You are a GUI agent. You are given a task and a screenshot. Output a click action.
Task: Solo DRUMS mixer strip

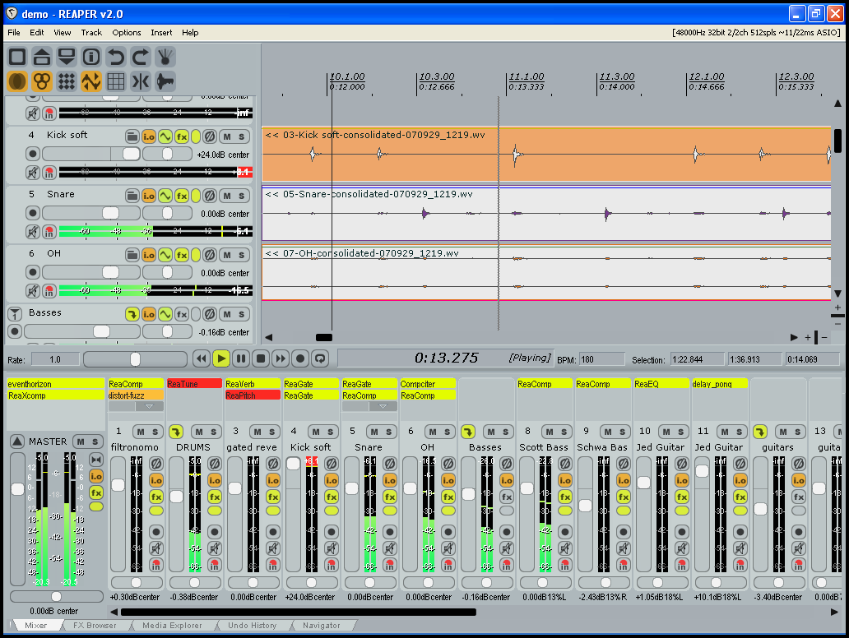pyautogui.click(x=214, y=432)
